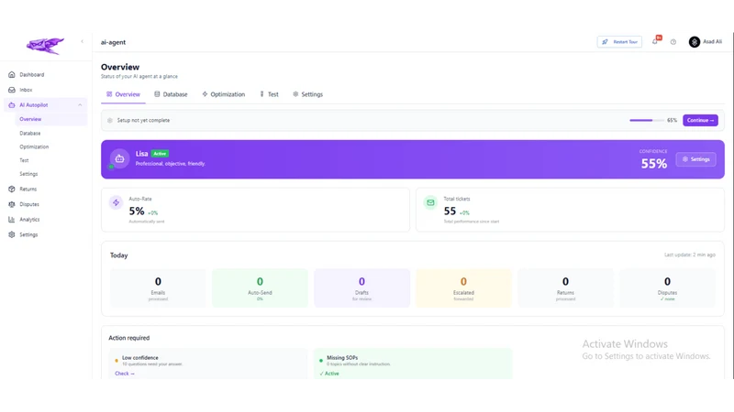Select the Drafts for review card
This screenshot has width=734, height=412.
[x=361, y=287]
